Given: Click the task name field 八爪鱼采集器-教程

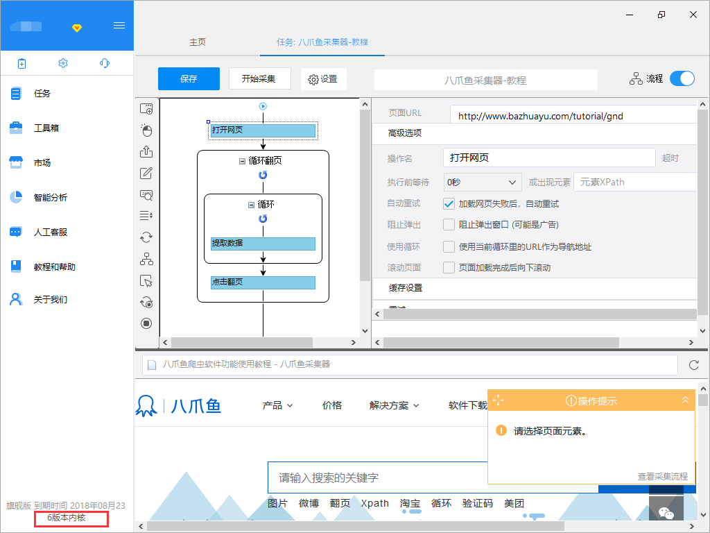Looking at the screenshot, I should pyautogui.click(x=485, y=81).
